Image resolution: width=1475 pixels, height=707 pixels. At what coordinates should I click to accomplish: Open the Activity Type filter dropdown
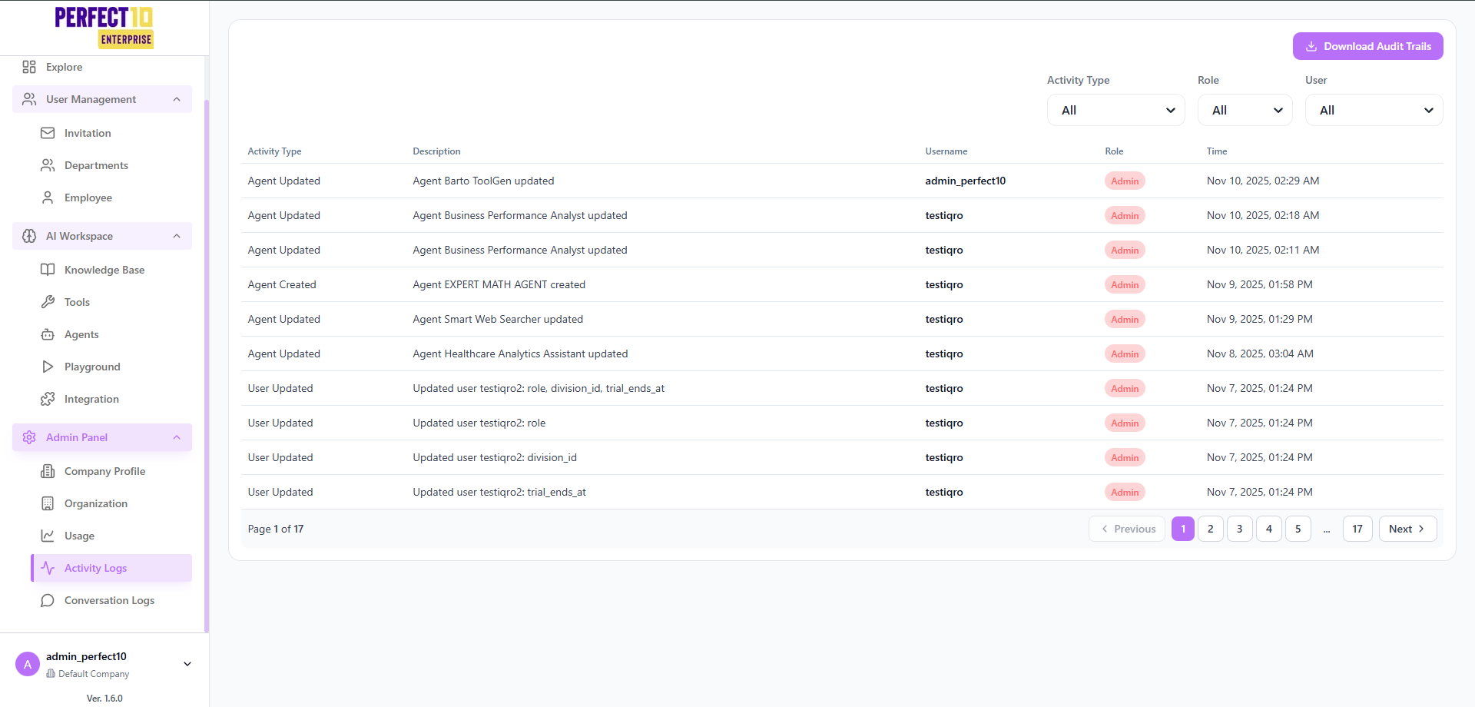(x=1115, y=110)
